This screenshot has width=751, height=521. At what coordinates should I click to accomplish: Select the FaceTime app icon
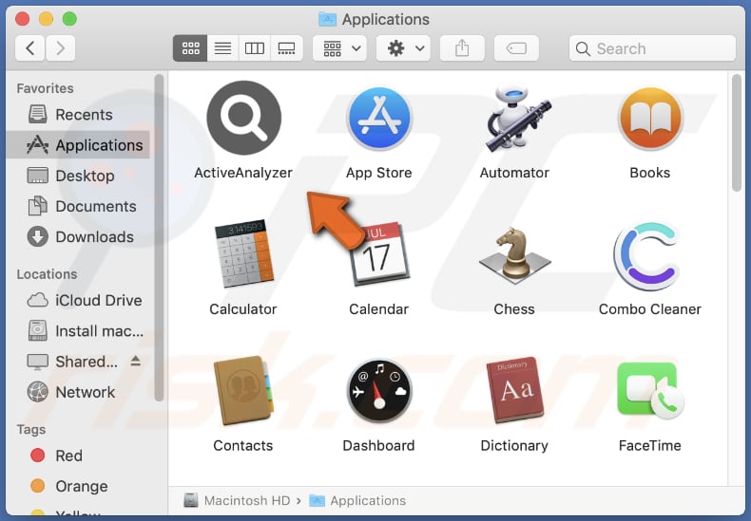650,390
